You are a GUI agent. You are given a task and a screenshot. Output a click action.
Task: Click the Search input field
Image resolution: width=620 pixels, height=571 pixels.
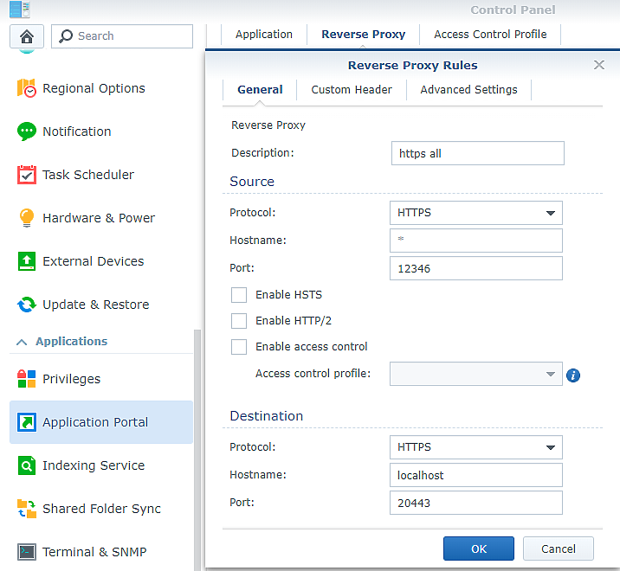click(x=122, y=36)
